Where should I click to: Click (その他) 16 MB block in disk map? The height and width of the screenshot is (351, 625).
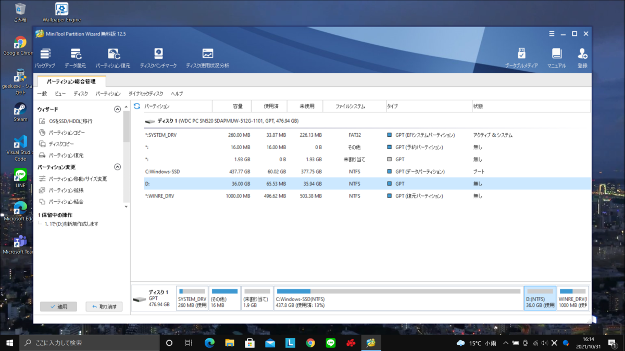tap(224, 298)
